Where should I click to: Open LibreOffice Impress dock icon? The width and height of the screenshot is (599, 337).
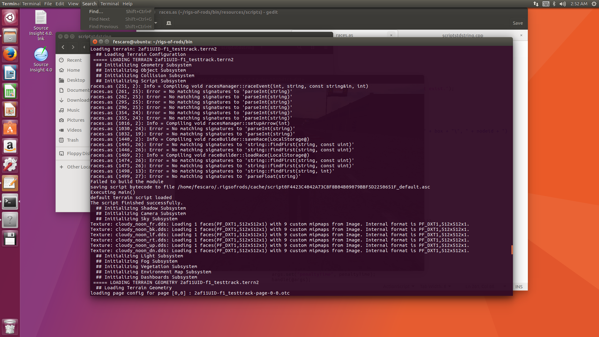[10, 110]
